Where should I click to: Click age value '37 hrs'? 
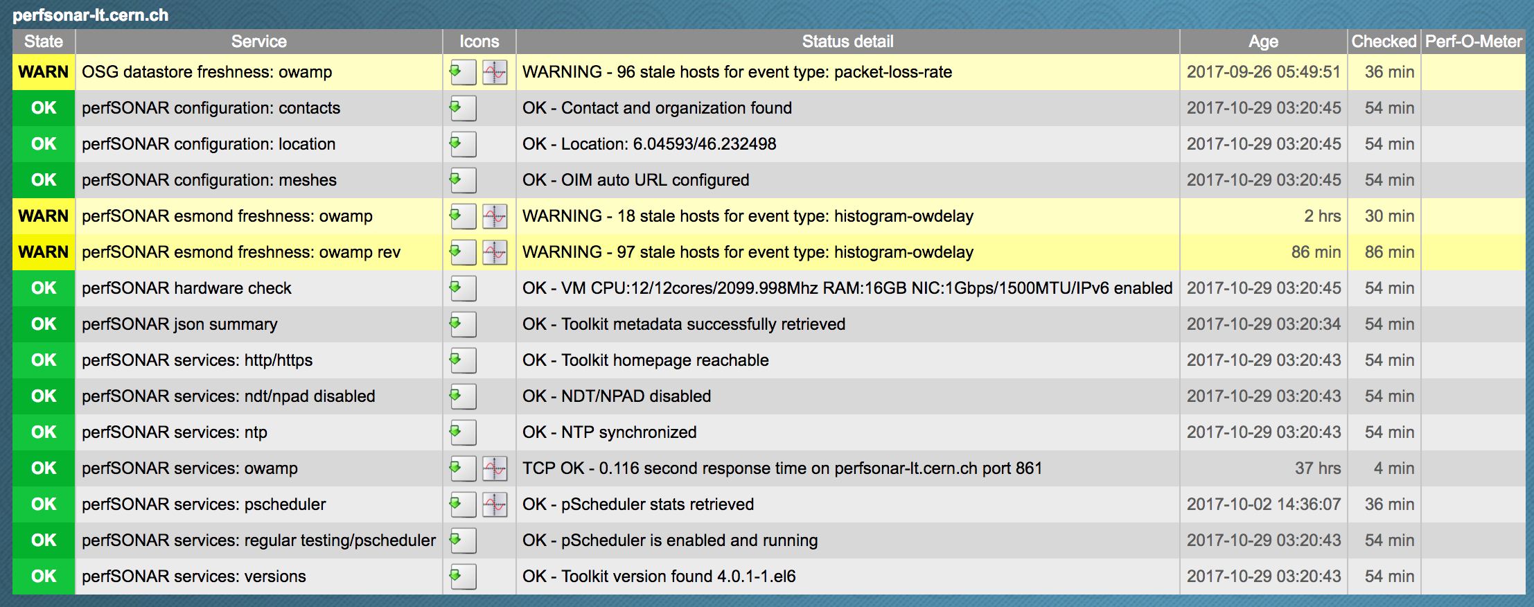(1318, 468)
